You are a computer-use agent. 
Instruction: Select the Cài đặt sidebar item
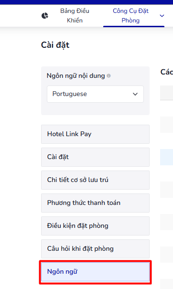click(95, 157)
